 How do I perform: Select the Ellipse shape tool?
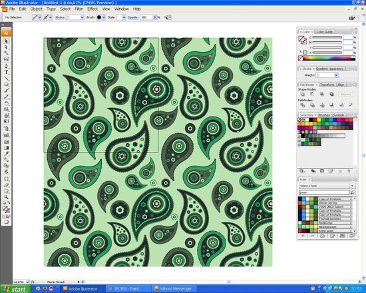(6, 85)
